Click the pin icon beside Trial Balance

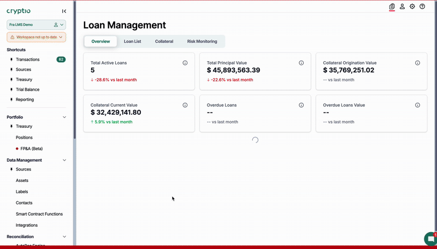tap(11, 90)
